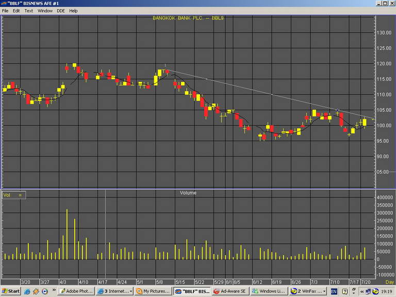This screenshot has width=396, height=297.
Task: Open the grouped Internet Explorer taskbar button
Action: [x=114, y=291]
